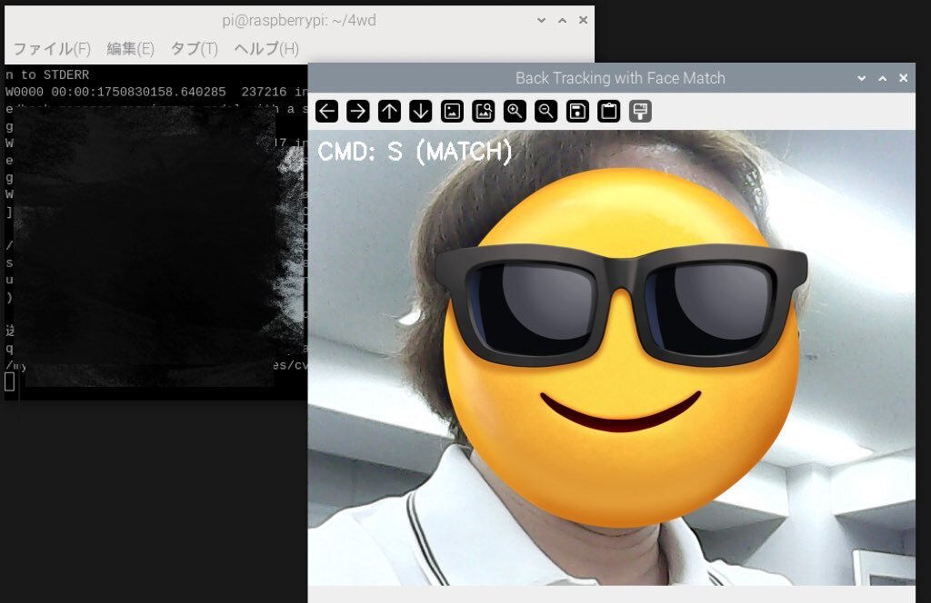Open the 編集(E) menu in terminal
Screen dimensions: 931x603
pos(131,49)
